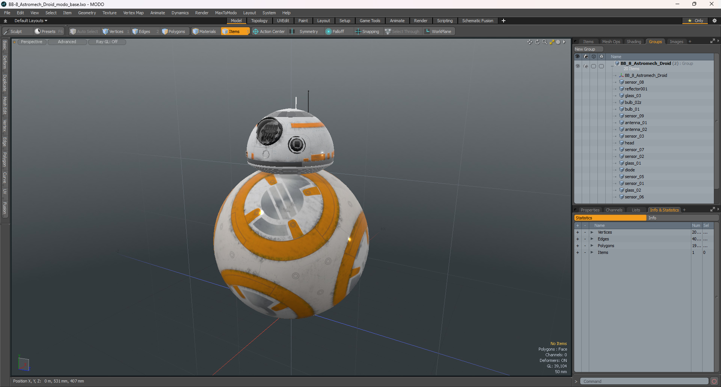Maximize viewport with orange arrows icon
The image size is (721, 387).
pyautogui.click(x=552, y=42)
